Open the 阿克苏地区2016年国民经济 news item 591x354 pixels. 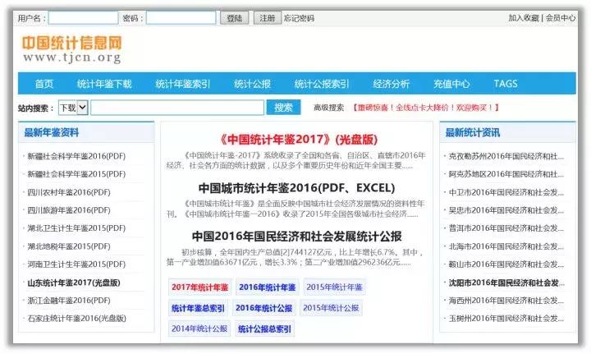(506, 174)
